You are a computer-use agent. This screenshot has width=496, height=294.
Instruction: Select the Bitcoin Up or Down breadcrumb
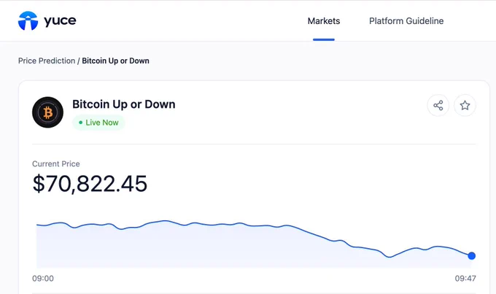click(x=115, y=61)
